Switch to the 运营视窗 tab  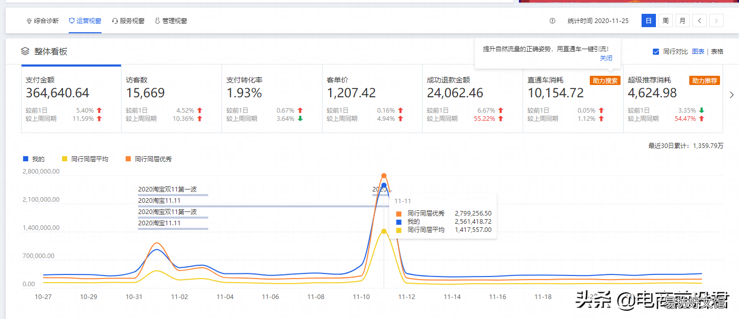pyautogui.click(x=85, y=21)
